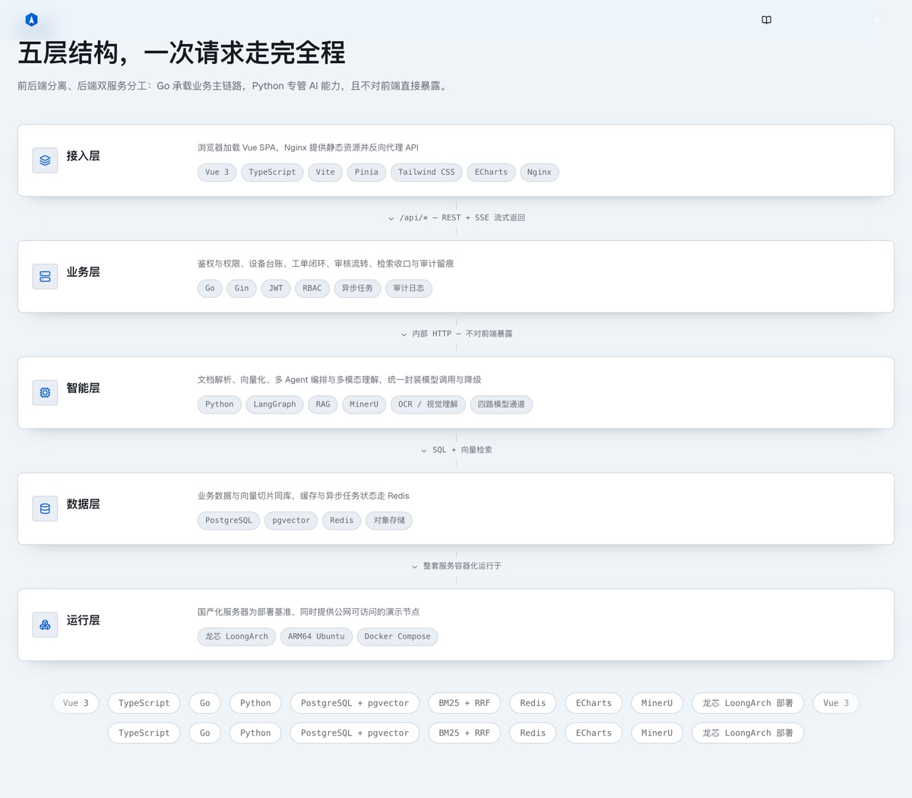This screenshot has width=912, height=798.
Task: Select Go tag in 业务层 card
Action: [x=210, y=289]
